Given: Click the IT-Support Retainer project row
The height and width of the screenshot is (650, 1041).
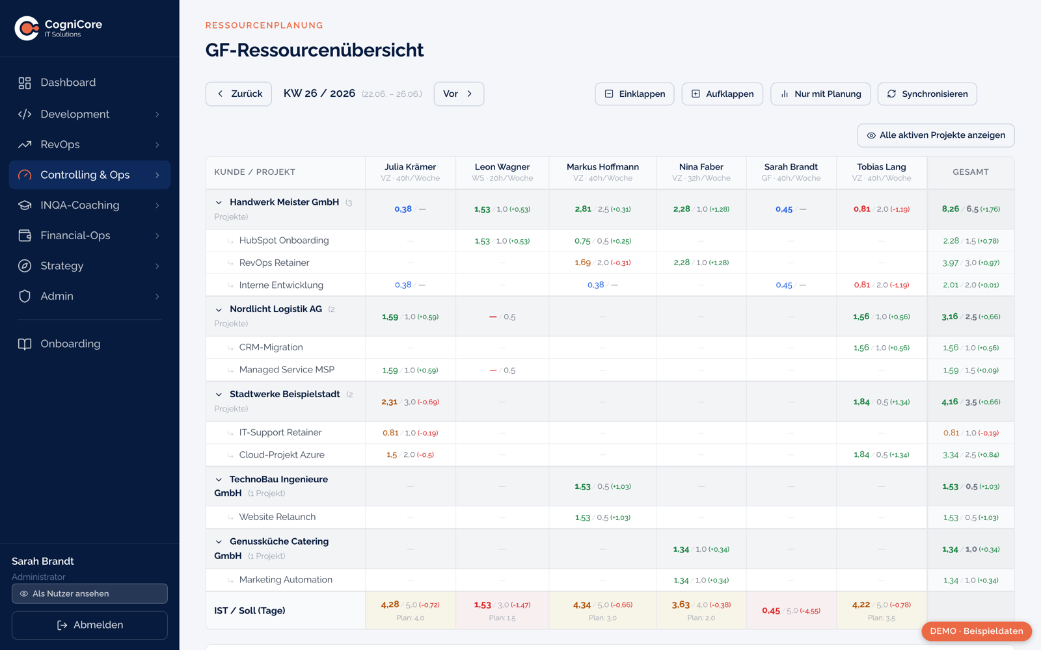Looking at the screenshot, I should coord(610,433).
